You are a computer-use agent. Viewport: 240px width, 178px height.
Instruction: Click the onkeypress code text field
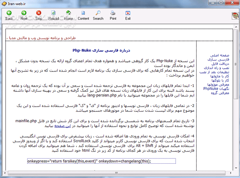point(102,161)
